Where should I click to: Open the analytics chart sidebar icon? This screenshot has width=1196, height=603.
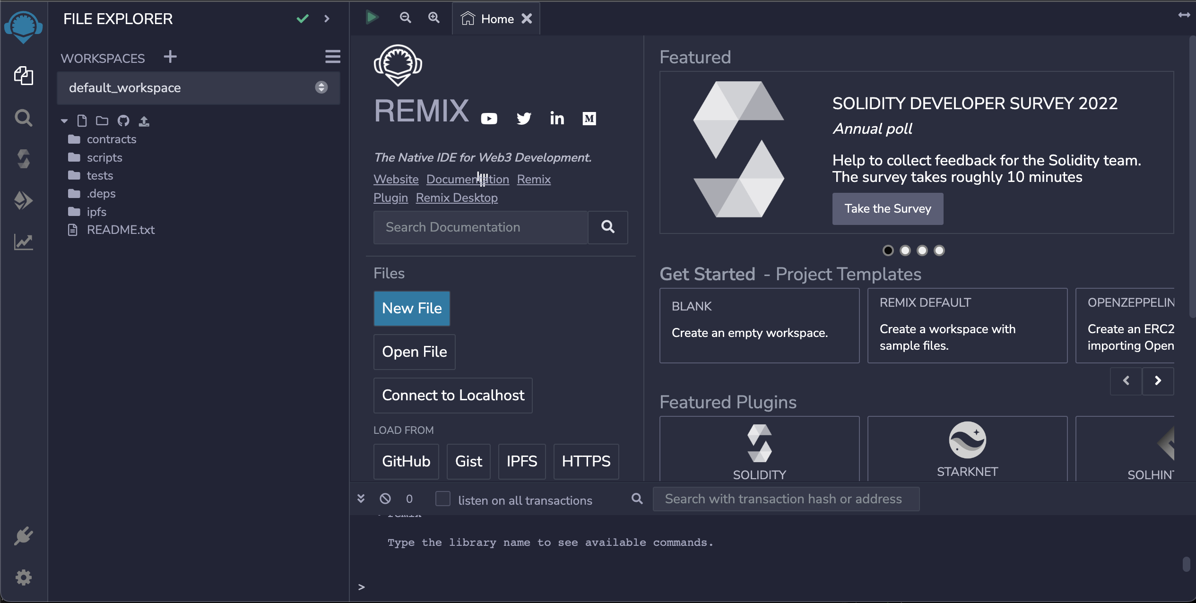click(x=23, y=242)
